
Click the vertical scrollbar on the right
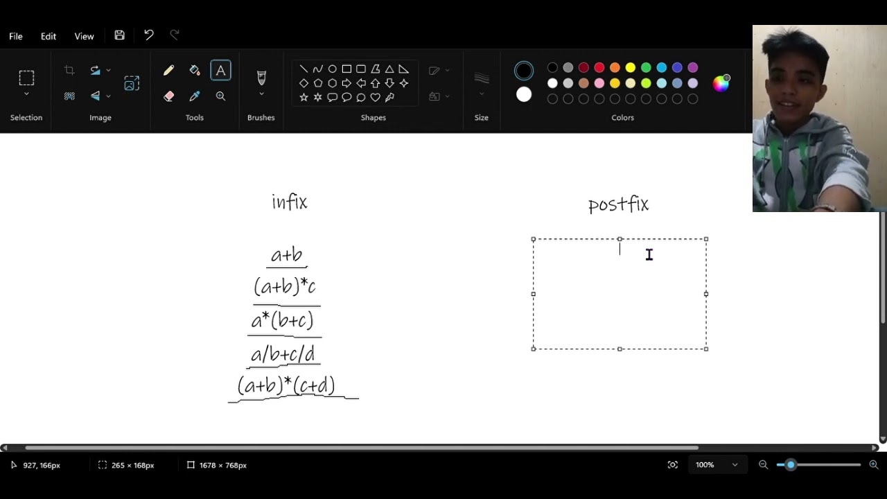point(883,268)
